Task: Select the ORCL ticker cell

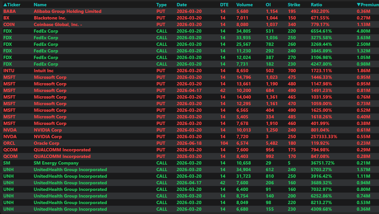Action: [x=9, y=143]
